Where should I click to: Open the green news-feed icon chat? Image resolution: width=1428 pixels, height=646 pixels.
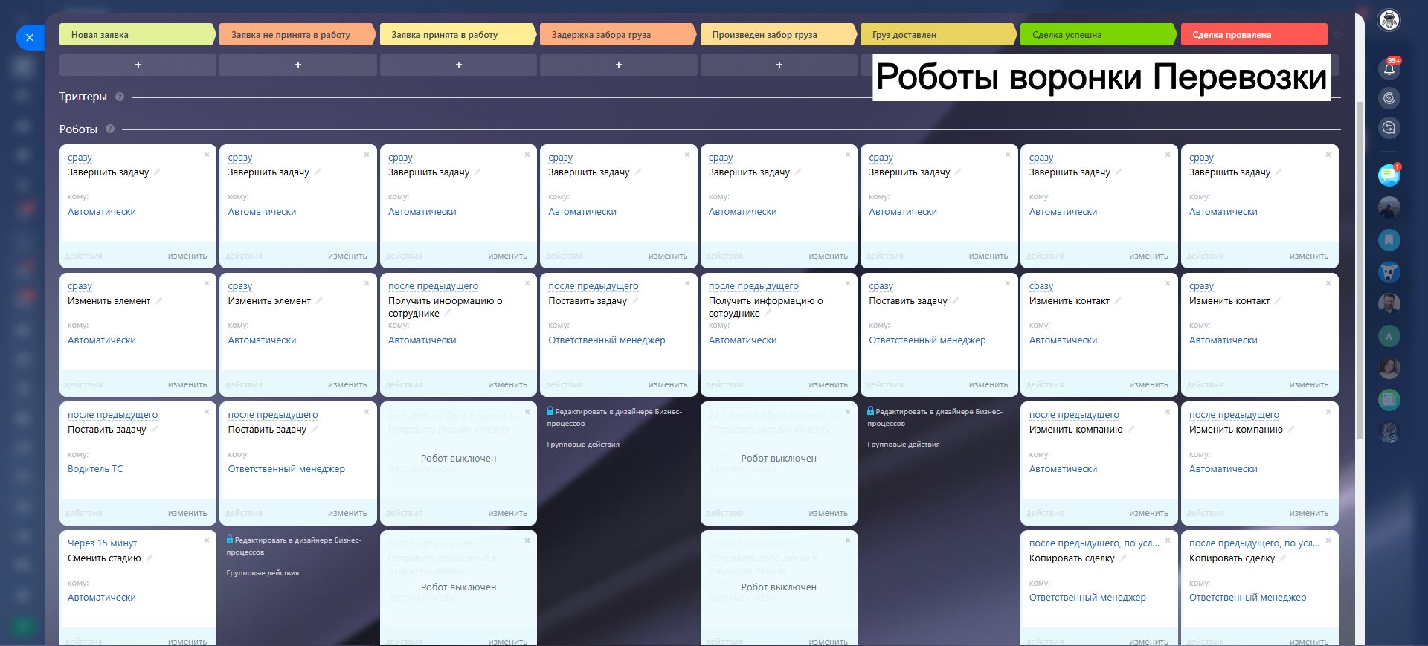[1389, 400]
